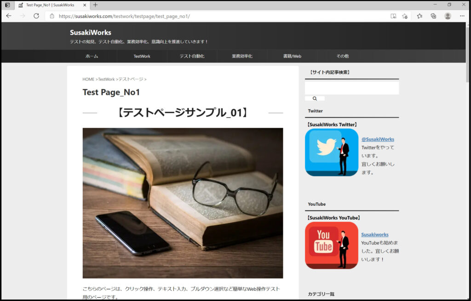Reload the page with the refresh icon
The width and height of the screenshot is (471, 301).
36,16
